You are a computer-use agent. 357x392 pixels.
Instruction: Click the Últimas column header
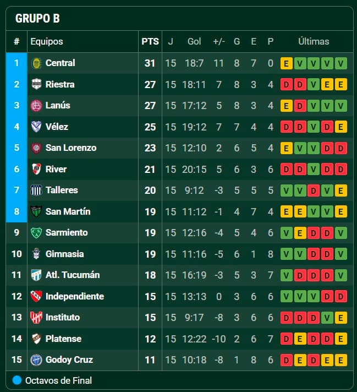tap(314, 41)
